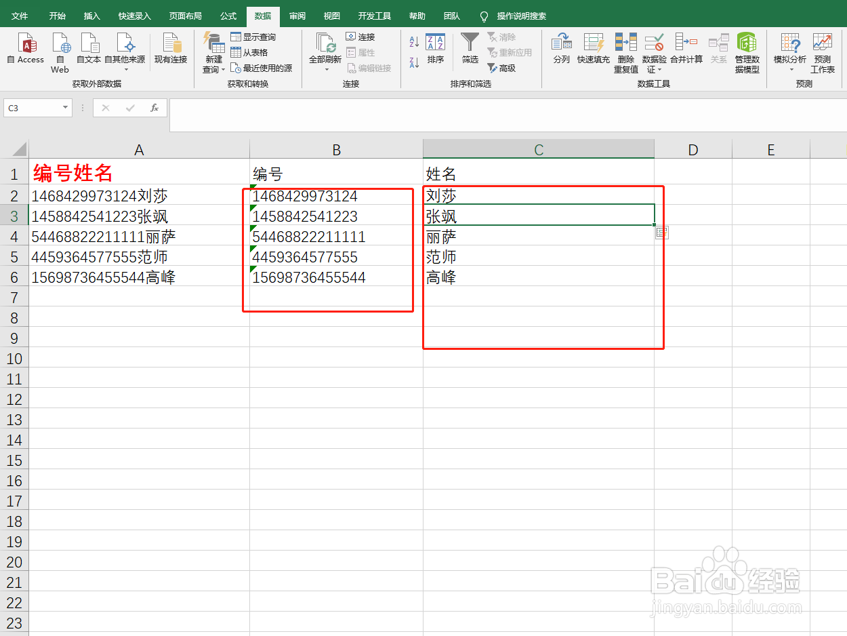Open the Sort dialog
This screenshot has height=636, width=847.
(x=436, y=48)
